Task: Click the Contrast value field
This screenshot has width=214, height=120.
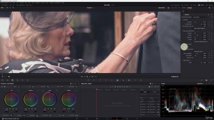Action: 47,87
